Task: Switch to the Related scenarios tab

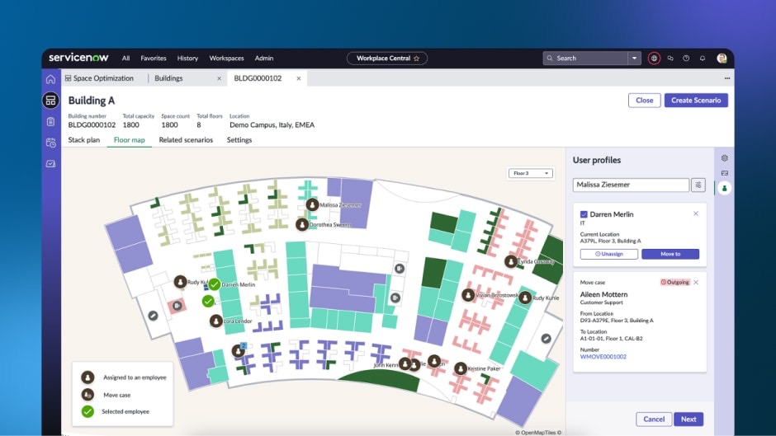Action: coord(186,140)
